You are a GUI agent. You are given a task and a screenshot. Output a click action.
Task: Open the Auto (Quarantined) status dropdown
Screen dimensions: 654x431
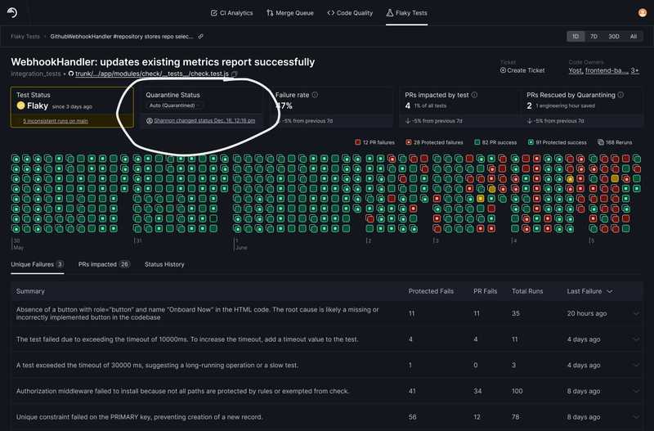pyautogui.click(x=172, y=106)
